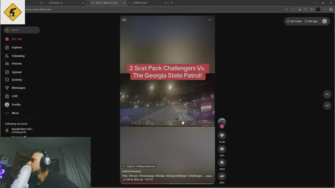
Task: Select the 'TikTok - Make Your Day' tab
Action: (x=106, y=3)
